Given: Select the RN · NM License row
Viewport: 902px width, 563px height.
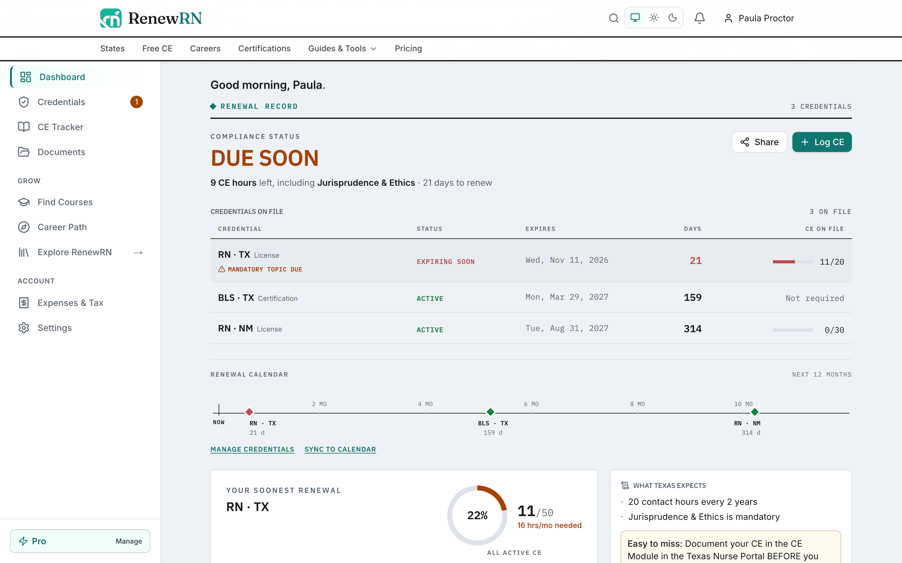Looking at the screenshot, I should (x=531, y=328).
